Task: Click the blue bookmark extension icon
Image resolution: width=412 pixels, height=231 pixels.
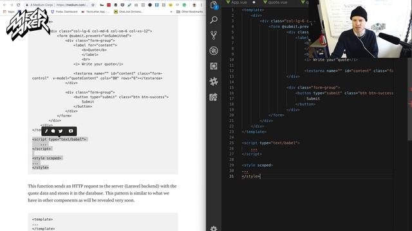Action: coord(156,5)
